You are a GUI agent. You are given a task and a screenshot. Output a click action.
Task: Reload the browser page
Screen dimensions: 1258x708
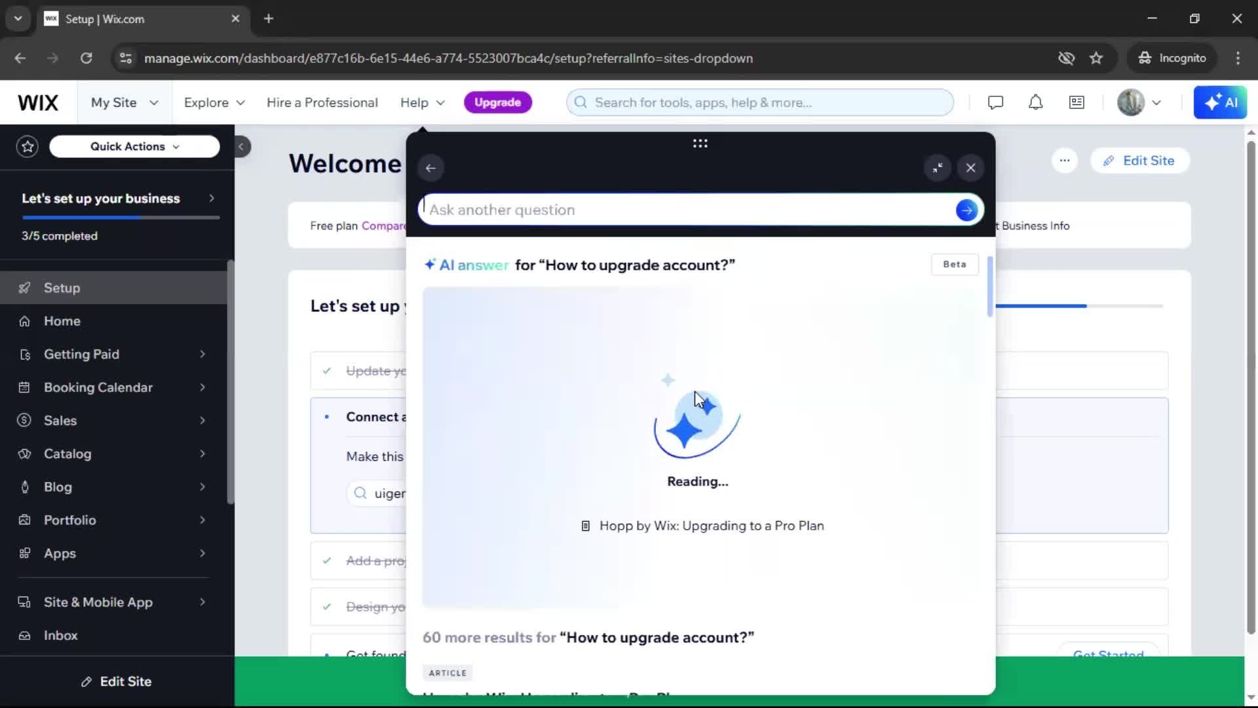[86, 58]
